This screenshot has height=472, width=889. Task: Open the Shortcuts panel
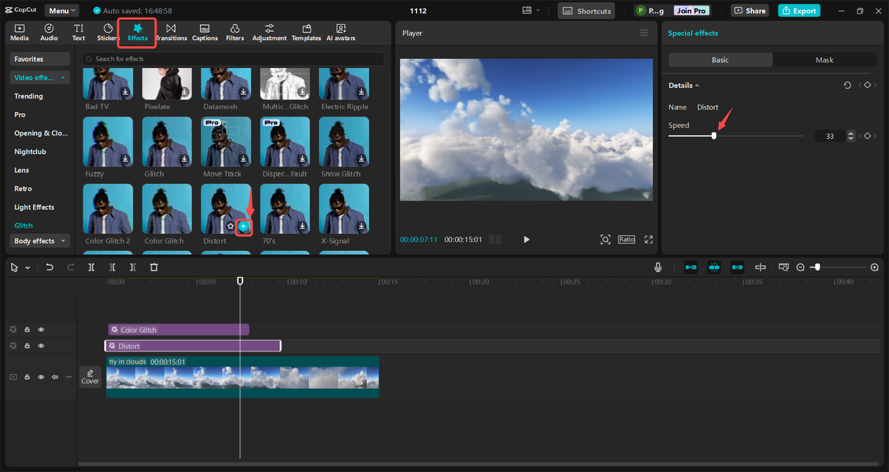click(x=587, y=11)
